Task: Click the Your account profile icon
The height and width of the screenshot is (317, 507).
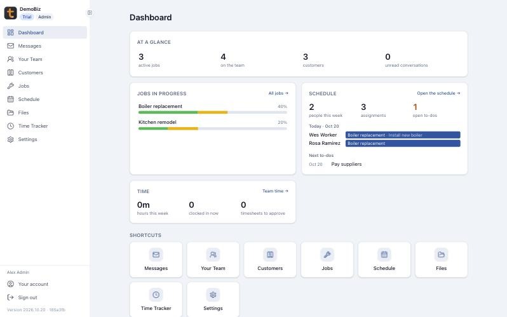Action: 11,284
